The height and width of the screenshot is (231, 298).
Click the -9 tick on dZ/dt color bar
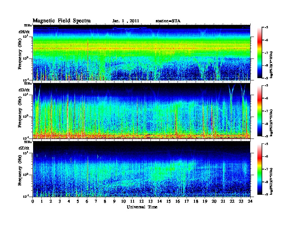(266, 194)
